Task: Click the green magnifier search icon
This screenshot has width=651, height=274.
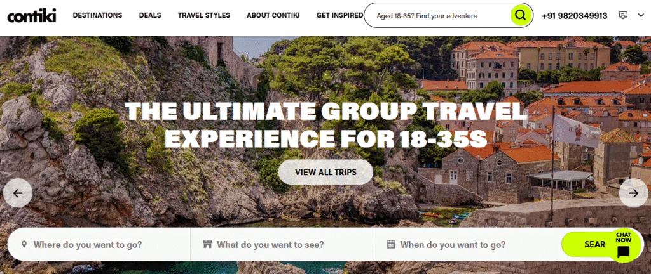Action: (x=520, y=16)
